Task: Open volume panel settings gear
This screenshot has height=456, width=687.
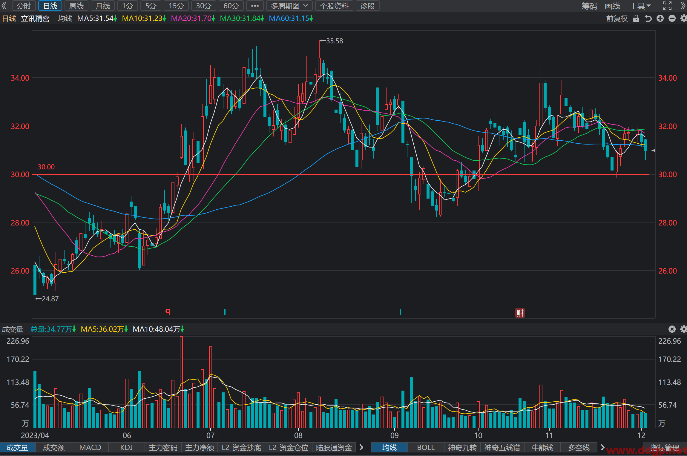Action: [683, 329]
